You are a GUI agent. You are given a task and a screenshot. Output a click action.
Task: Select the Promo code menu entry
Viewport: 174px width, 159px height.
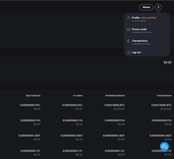pyautogui.click(x=147, y=30)
